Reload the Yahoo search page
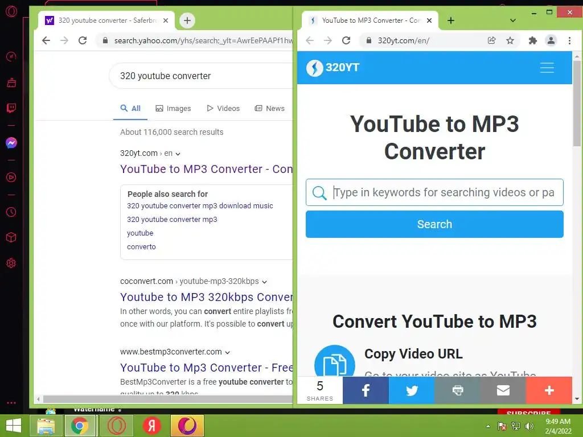The image size is (583, 437). 83,40
